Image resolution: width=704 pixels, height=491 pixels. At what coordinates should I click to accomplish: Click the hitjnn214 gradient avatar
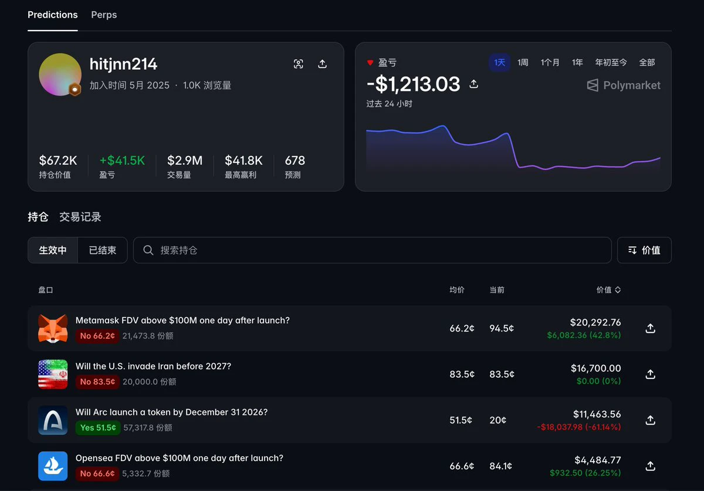click(x=60, y=75)
